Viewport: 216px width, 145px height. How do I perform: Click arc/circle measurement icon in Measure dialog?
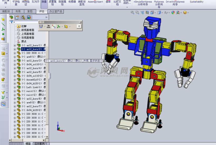coord(41,27)
